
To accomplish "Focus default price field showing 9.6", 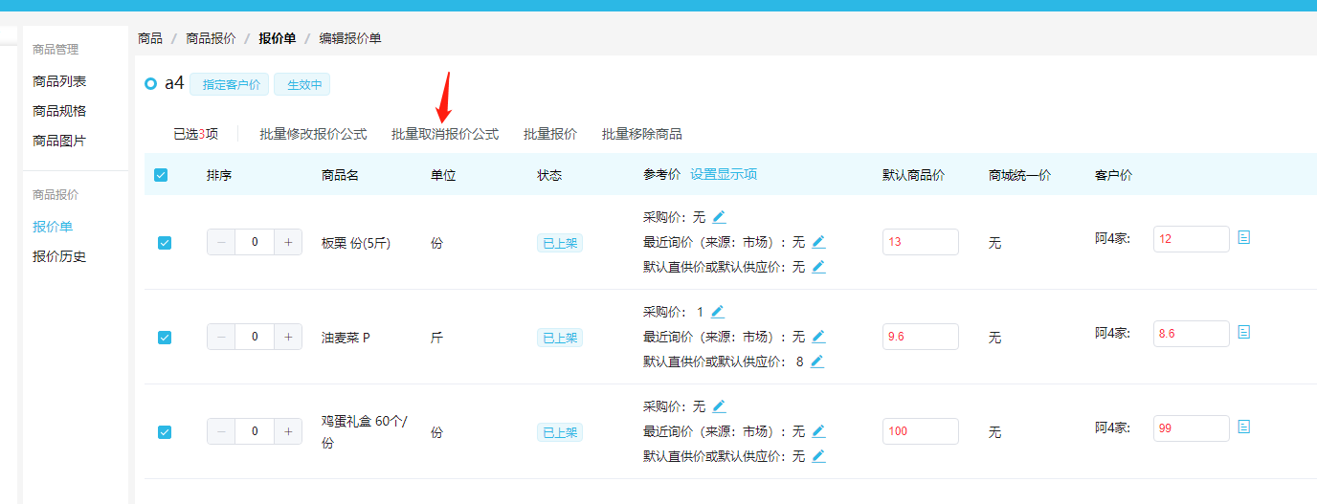I will point(921,337).
